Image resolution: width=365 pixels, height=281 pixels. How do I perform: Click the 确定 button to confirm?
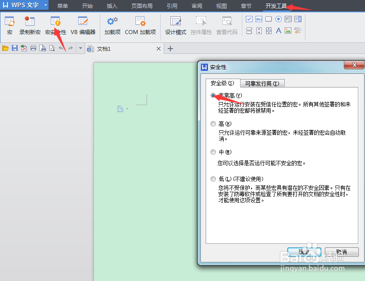304,251
